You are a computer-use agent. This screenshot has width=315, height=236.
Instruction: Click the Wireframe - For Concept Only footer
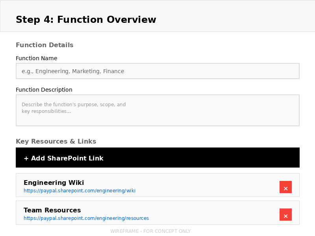click(150, 231)
